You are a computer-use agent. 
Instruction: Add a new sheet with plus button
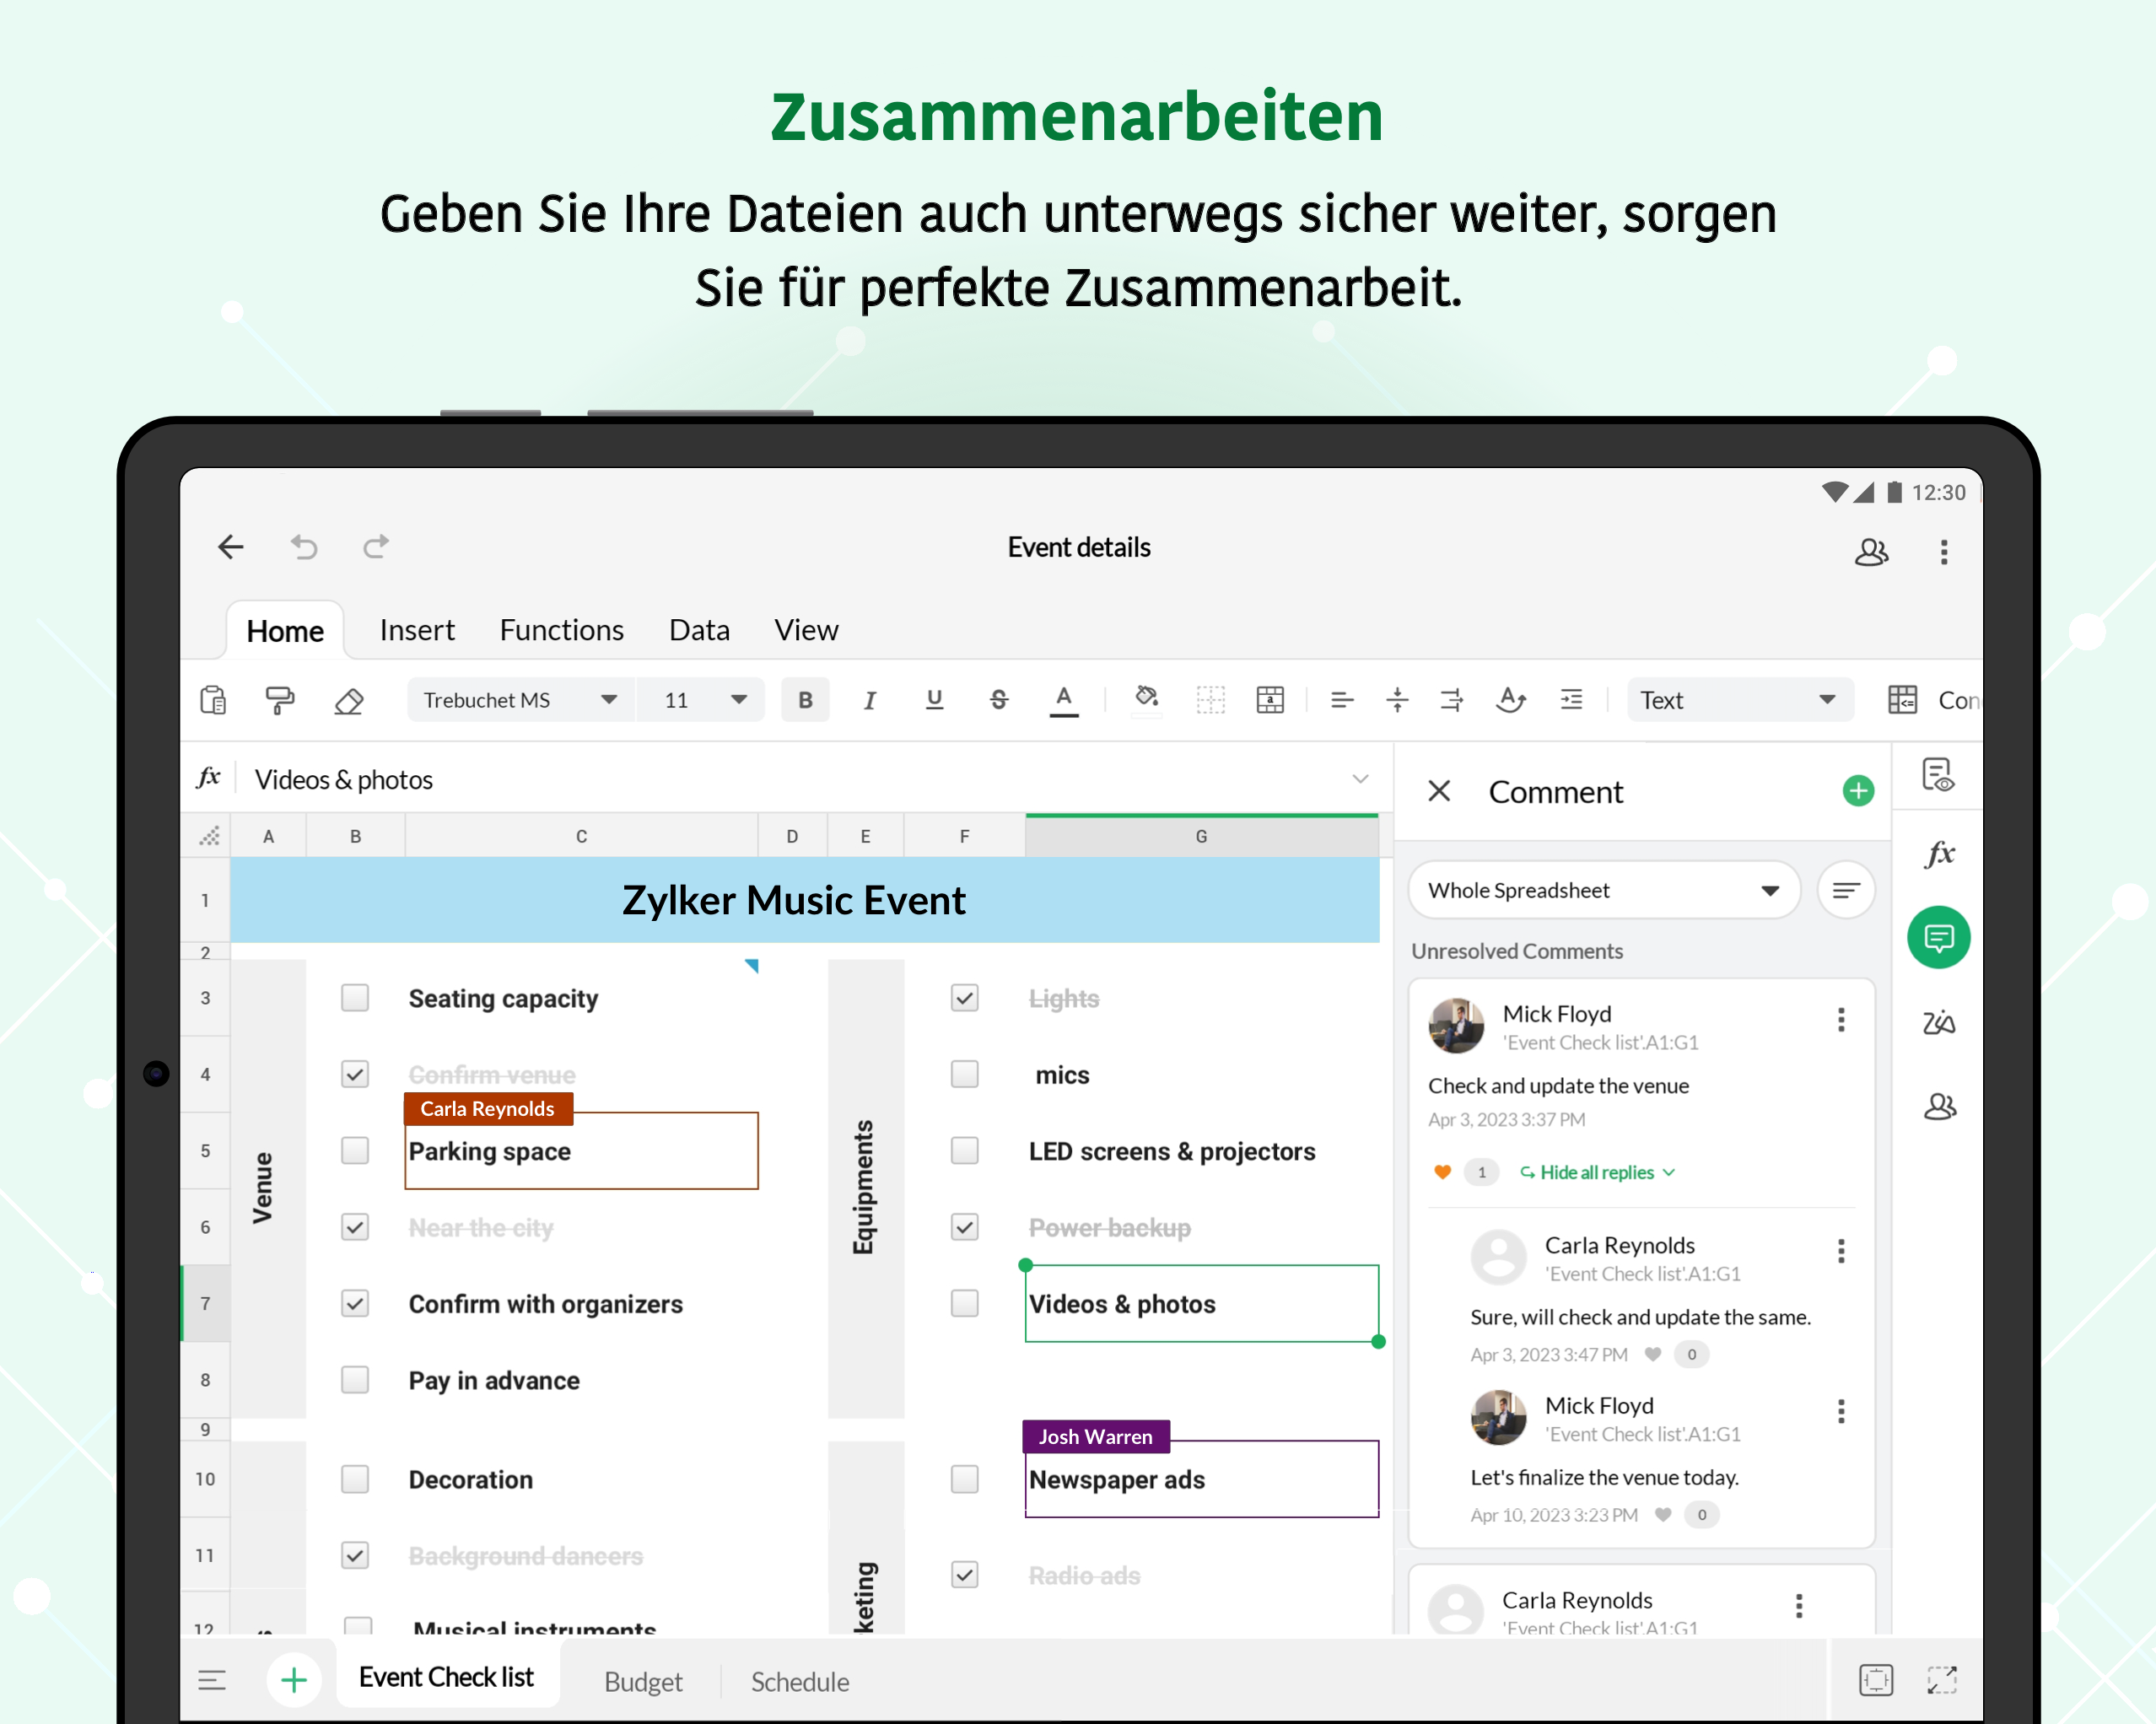pos(294,1680)
